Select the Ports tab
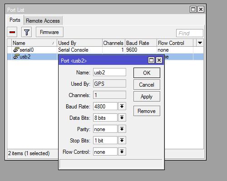Image resolution: width=227 pixels, height=181 pixels. (15, 20)
